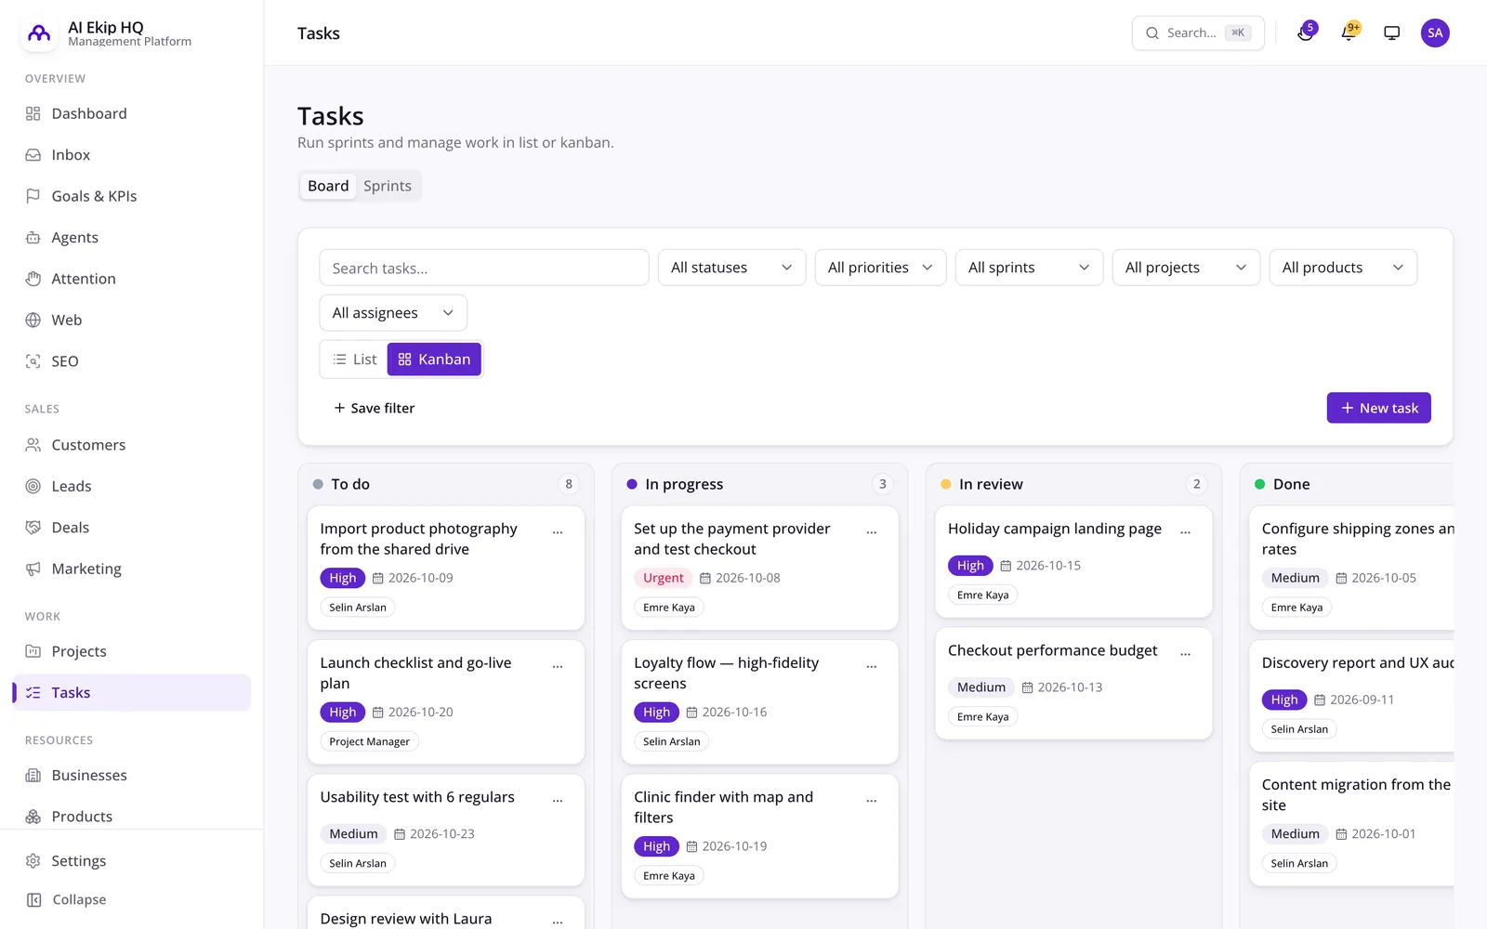
Task: Click the Businesses building icon
Action: 33,775
